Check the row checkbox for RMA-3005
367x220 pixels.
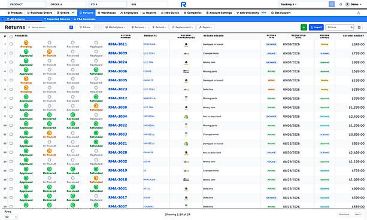(11, 80)
